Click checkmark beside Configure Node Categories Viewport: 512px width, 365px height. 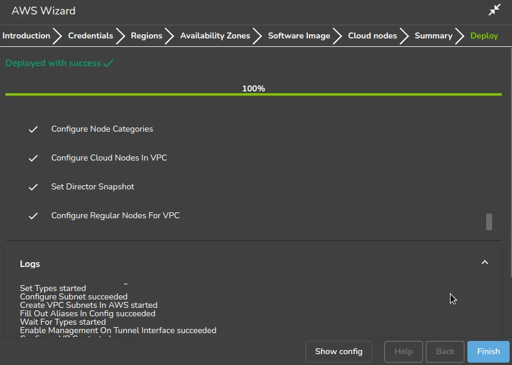click(33, 129)
